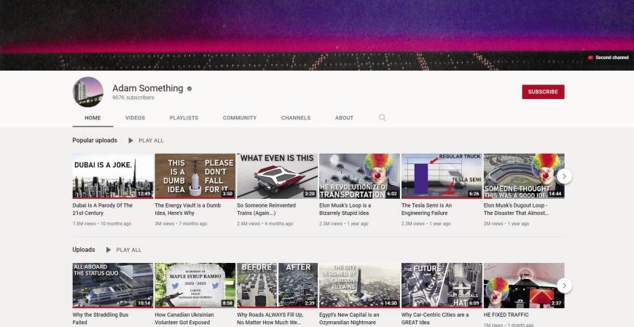Open the 'All Aboard The Status Quo' thumbnail
Viewport: 634px width, 327px height.
point(113,285)
